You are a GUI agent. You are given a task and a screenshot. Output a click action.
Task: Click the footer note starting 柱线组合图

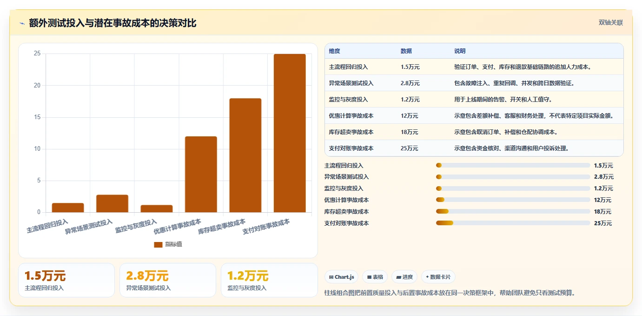click(450, 293)
